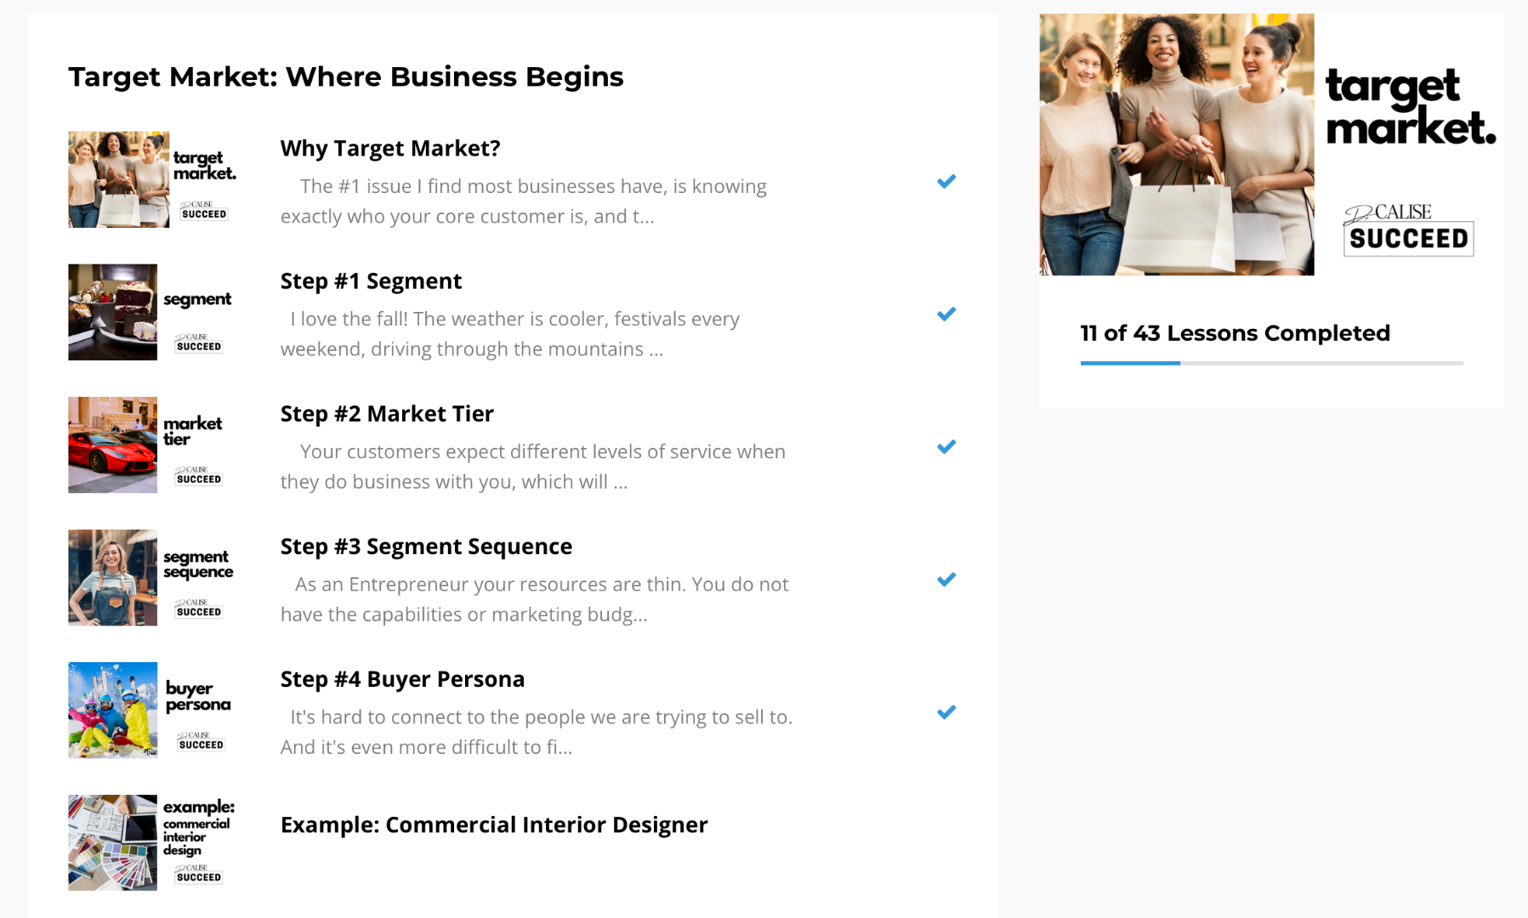Click the Step #3 Segment Sequence checkmark
1528x918 pixels.
(946, 580)
